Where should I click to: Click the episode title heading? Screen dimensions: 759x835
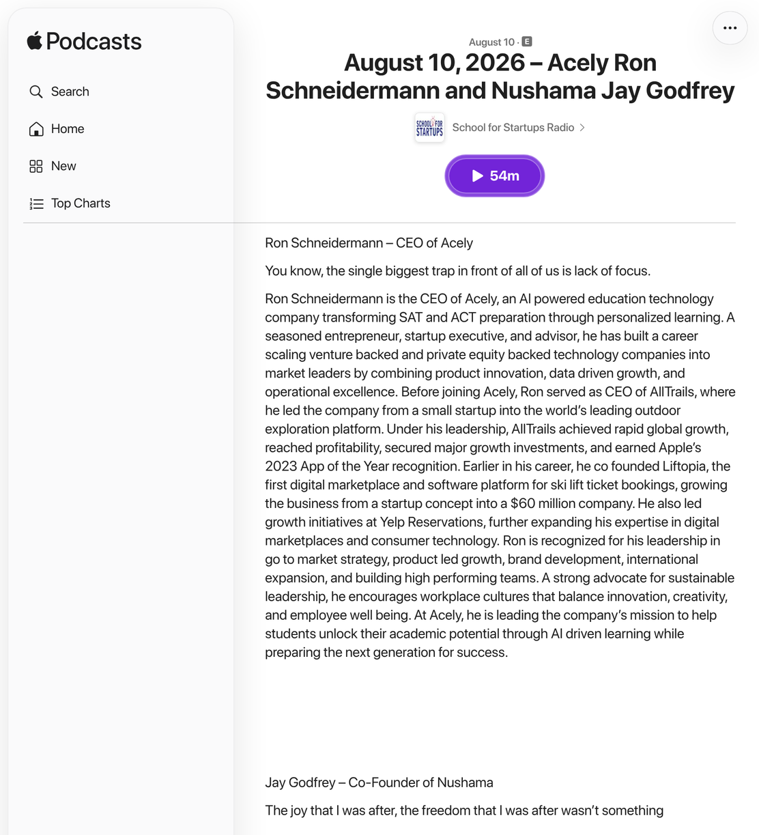[500, 76]
